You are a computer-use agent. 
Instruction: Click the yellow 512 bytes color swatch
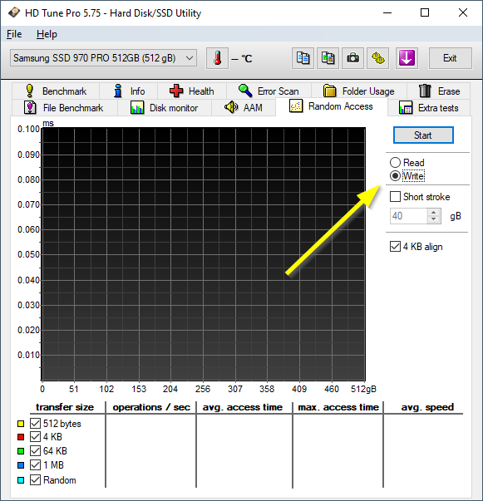click(x=21, y=424)
